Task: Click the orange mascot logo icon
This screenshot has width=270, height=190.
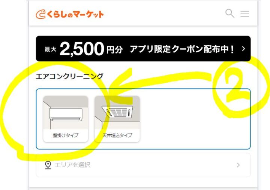Action: click(40, 14)
